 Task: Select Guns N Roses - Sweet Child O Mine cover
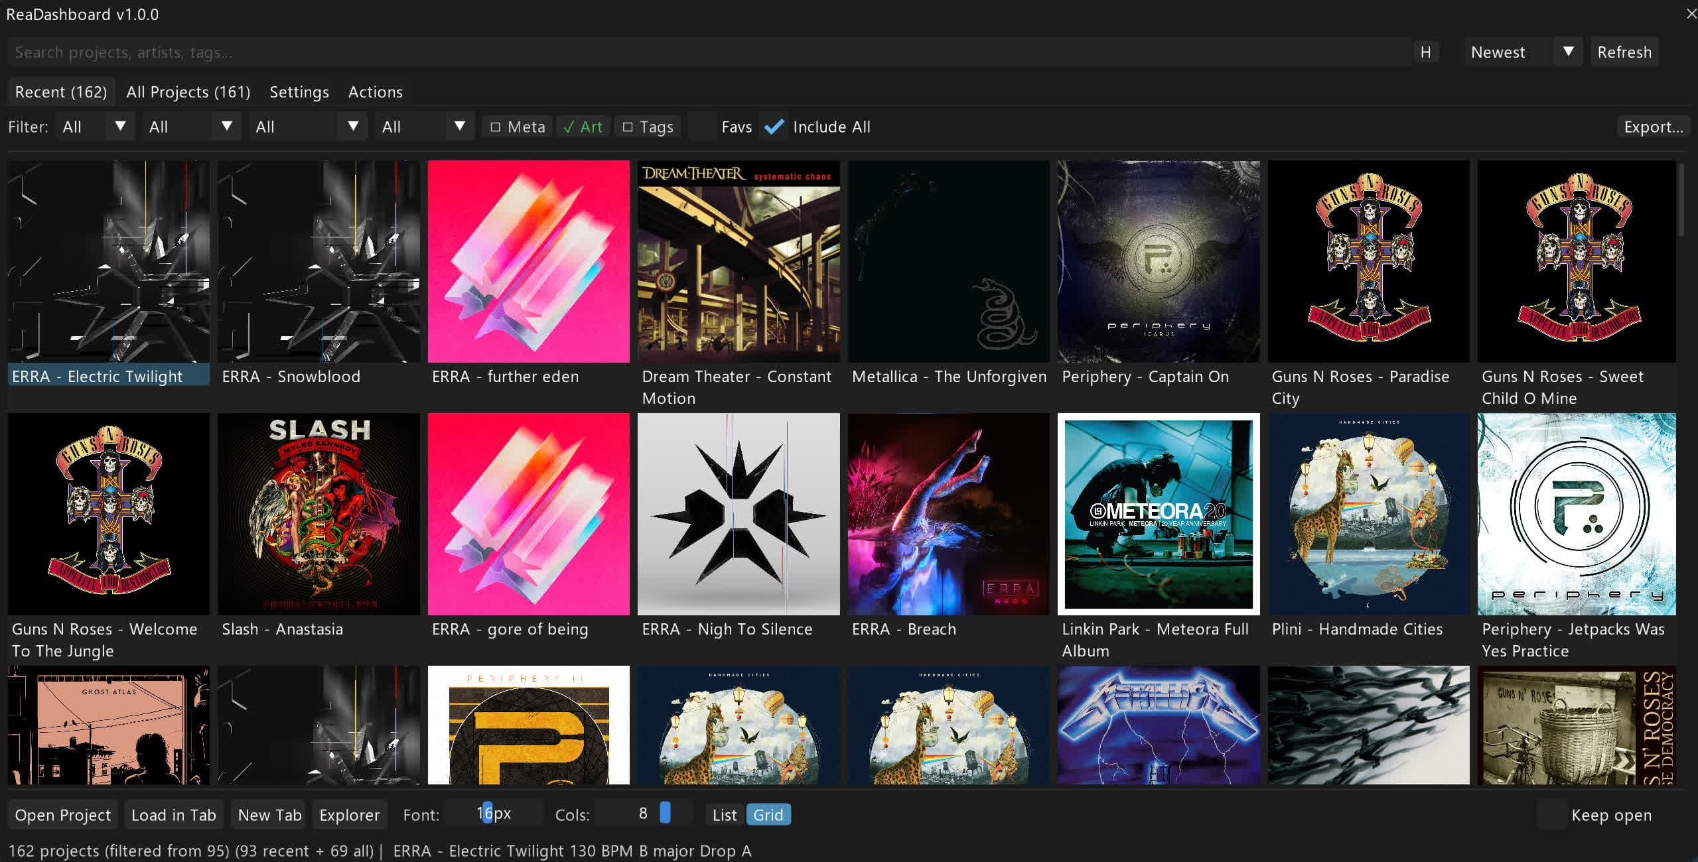point(1577,261)
